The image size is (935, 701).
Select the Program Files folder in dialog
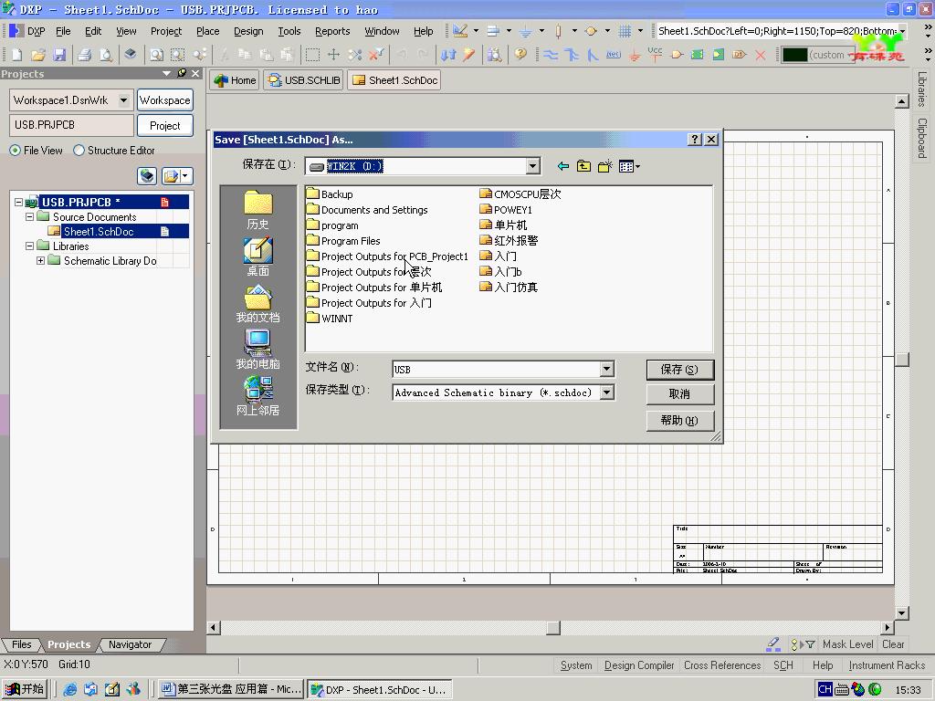click(343, 241)
